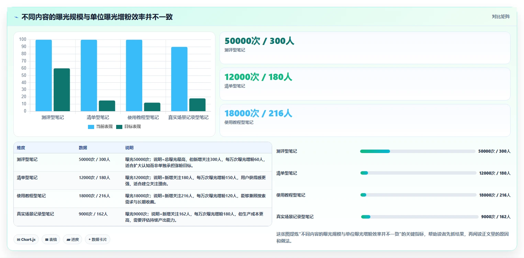The width and height of the screenshot is (524, 258).
Task: Click the lightning icon beside the title
Action: coord(16,17)
